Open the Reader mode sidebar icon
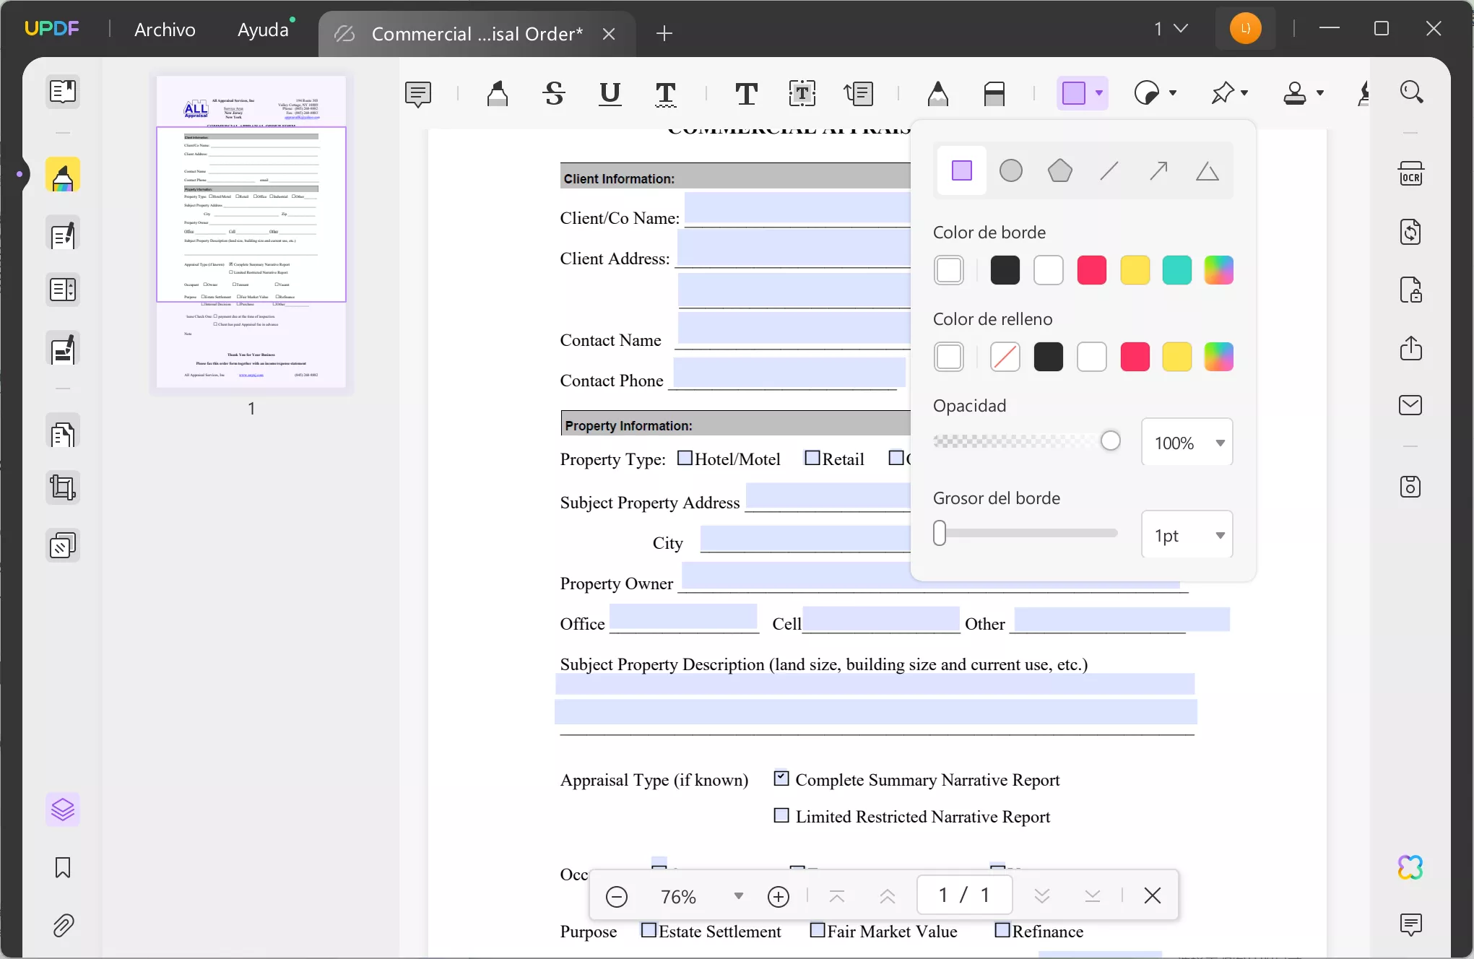The height and width of the screenshot is (959, 1474). pos(63,92)
